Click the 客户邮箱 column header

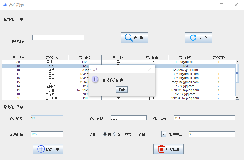[x=185, y=57]
